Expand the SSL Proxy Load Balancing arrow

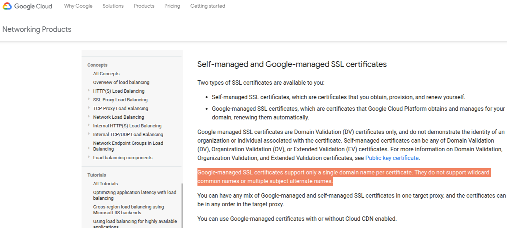pos(89,99)
